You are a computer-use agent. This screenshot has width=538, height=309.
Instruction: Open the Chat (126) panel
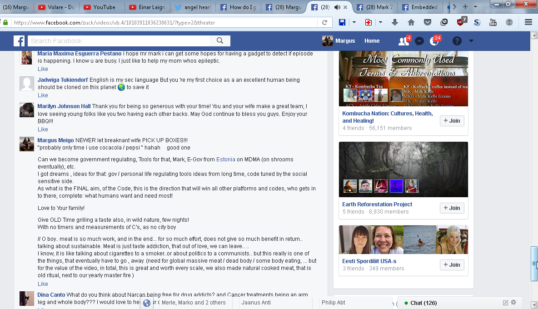tap(423, 303)
